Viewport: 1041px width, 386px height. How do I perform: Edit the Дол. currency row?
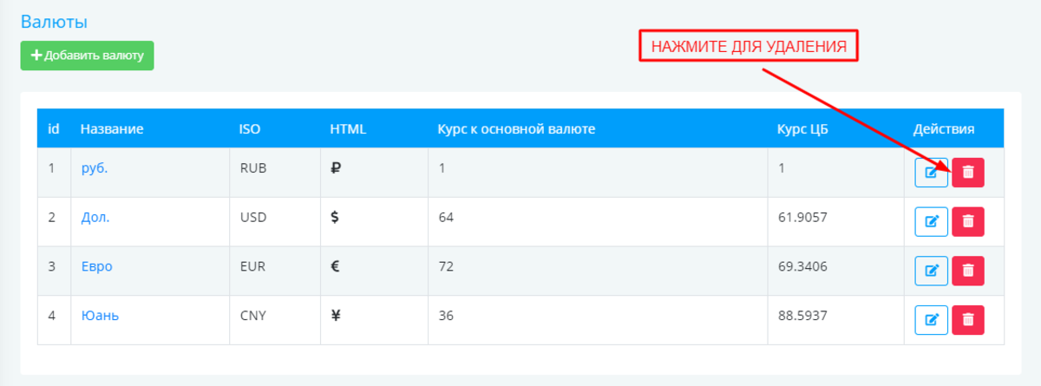click(x=932, y=221)
